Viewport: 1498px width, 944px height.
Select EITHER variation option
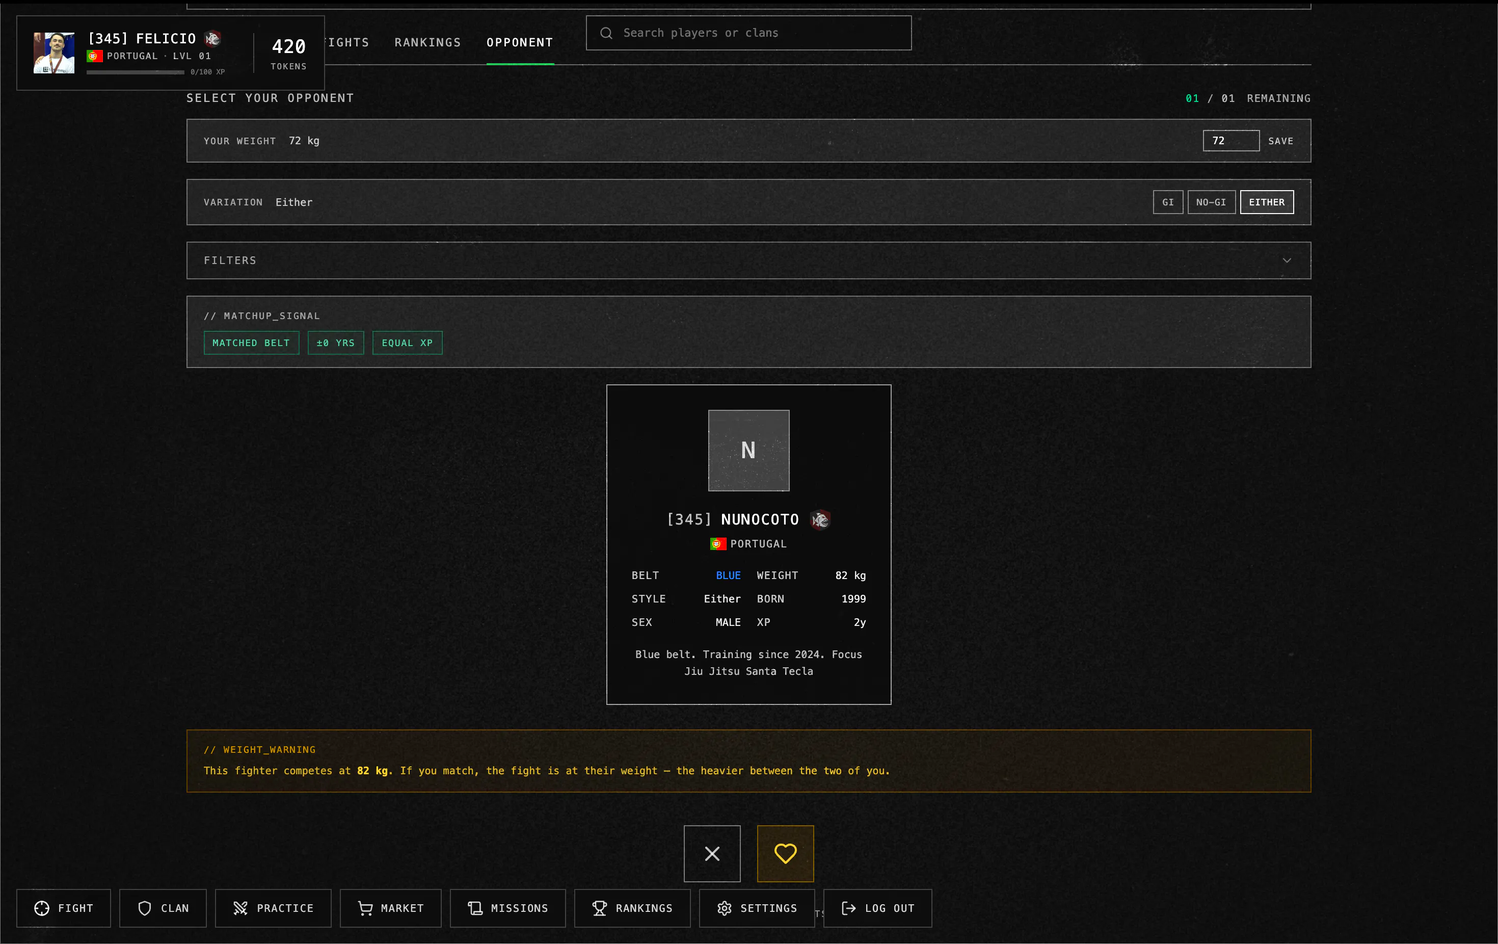[1267, 202]
